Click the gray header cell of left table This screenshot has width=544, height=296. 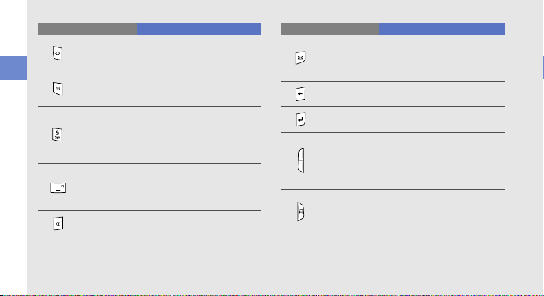click(x=87, y=29)
